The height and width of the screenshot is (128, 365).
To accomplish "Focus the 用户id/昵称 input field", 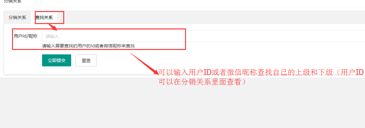I will pos(203,36).
